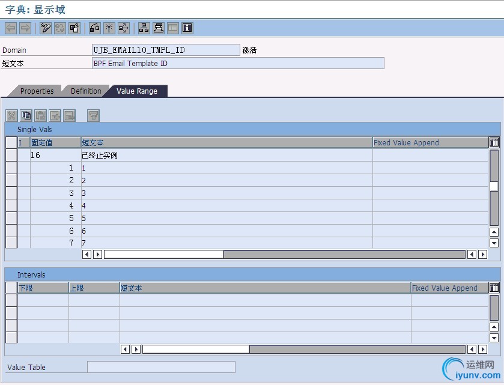This screenshot has width=504, height=385.
Task: Click the select-all corner of Single Vals table
Action: click(x=11, y=142)
